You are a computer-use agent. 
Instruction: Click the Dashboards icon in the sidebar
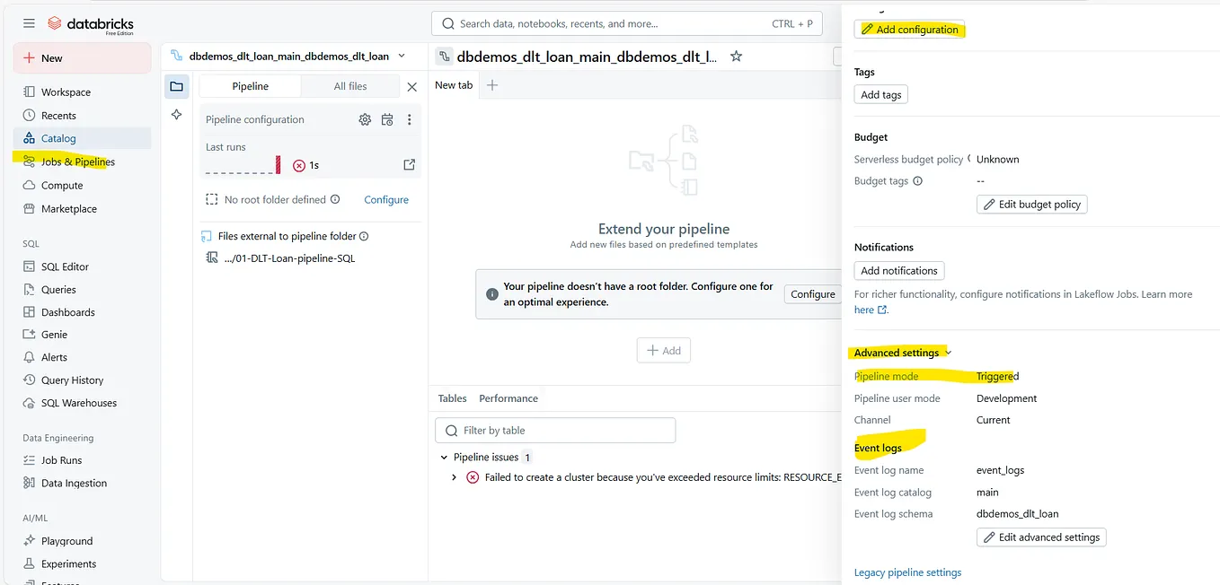point(29,312)
